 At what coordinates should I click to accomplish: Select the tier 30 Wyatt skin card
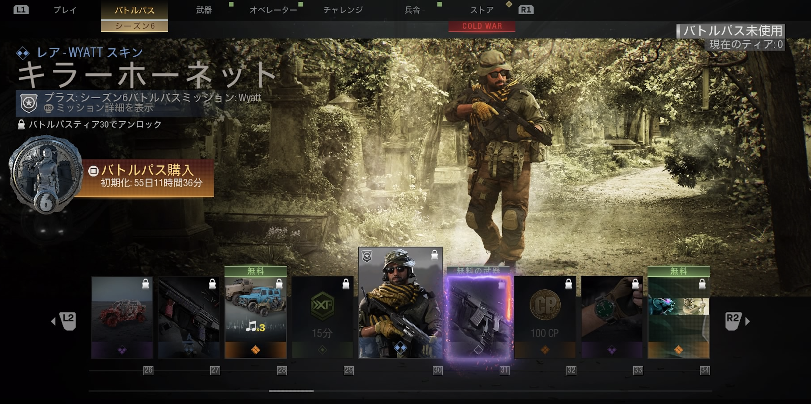(x=400, y=303)
